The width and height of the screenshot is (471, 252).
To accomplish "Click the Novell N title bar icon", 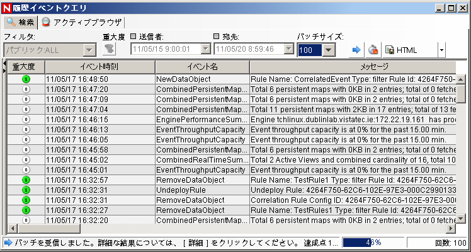I will tap(8, 8).
